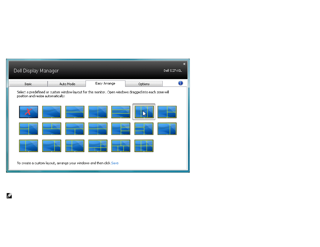Image resolution: width=320 pixels, height=247 pixels.
Task: Choose the single full-screen zone layout
Action: 52,112
